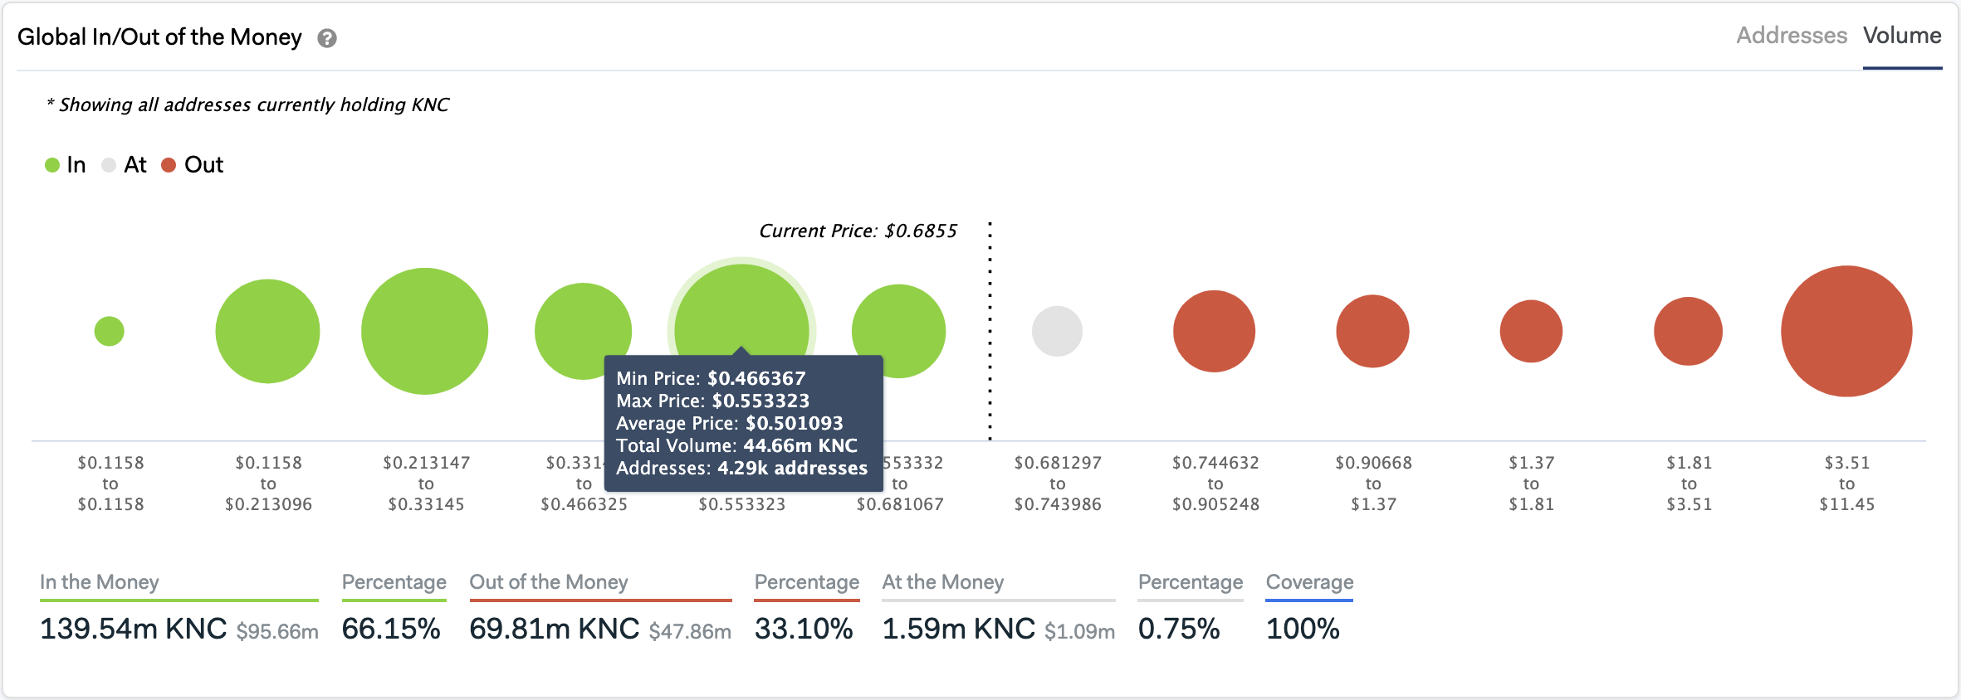Toggle the red Out legend dot
1961x700 pixels.
coord(169,165)
